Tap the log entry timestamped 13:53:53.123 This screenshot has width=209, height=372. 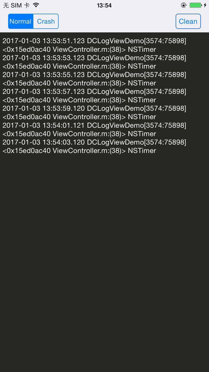[94, 62]
